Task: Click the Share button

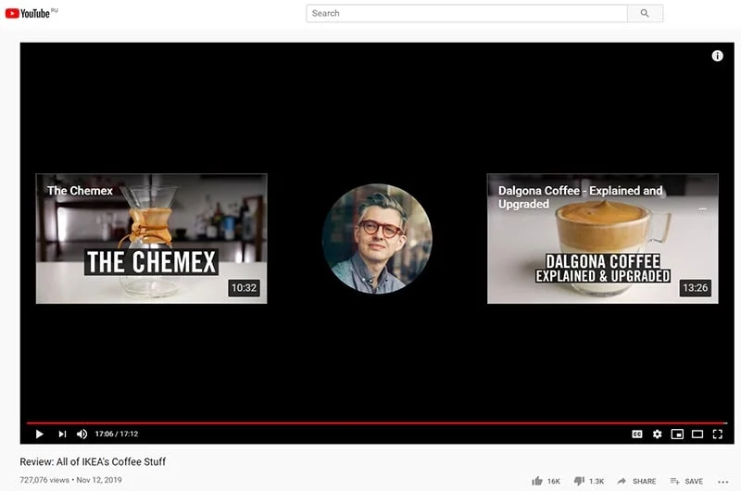Action: [x=636, y=481]
